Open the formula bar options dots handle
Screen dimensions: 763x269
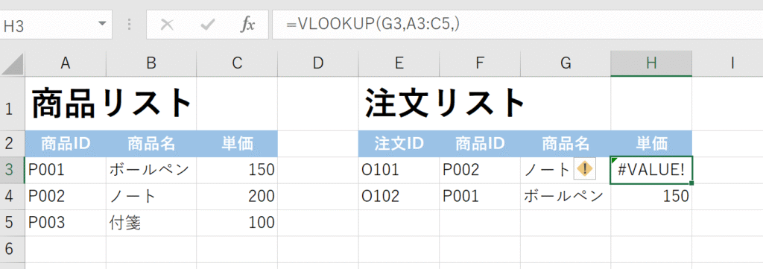[x=130, y=25]
